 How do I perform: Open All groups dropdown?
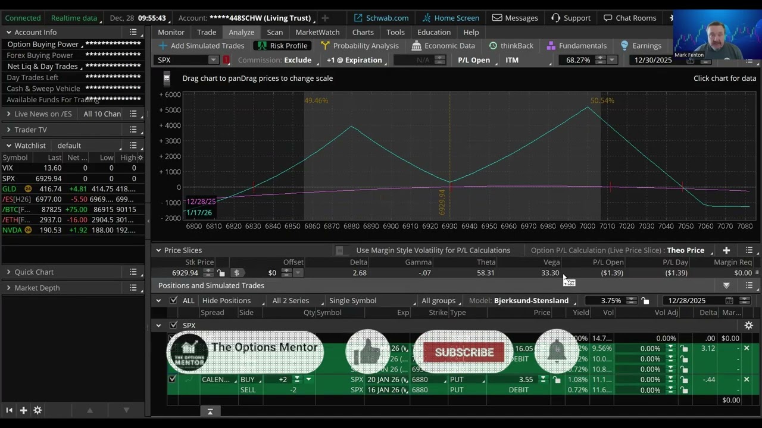[441, 301]
